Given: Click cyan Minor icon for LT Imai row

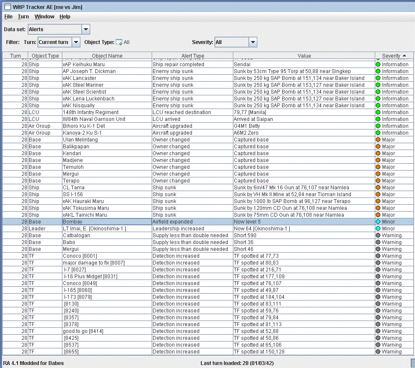Looking at the screenshot, I should (x=378, y=229).
